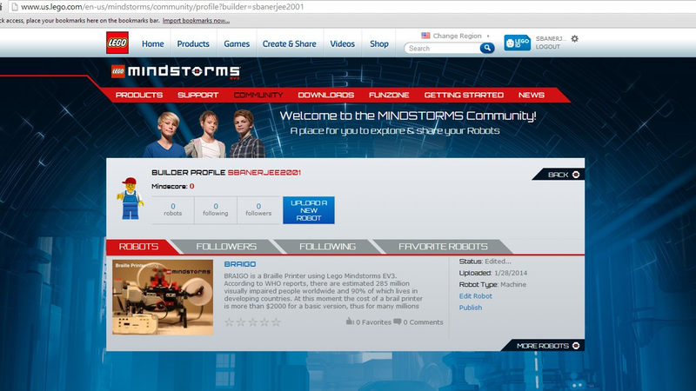Click the Robot Type Machine text

(492, 285)
